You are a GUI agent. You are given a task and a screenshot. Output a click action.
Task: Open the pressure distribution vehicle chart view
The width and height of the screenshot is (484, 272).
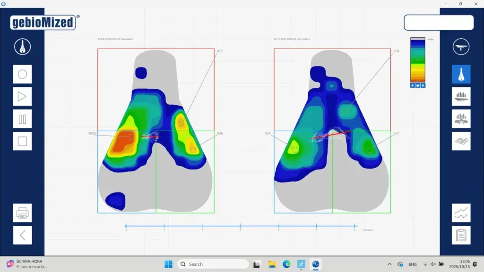point(461,119)
